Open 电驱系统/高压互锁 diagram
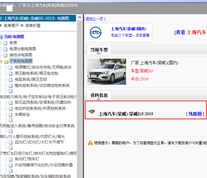This screenshot has width=207, height=178. (x=31, y=79)
